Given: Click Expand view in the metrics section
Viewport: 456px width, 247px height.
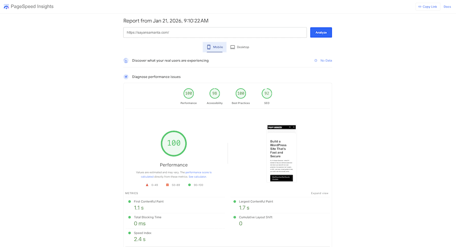Looking at the screenshot, I should [320, 193].
